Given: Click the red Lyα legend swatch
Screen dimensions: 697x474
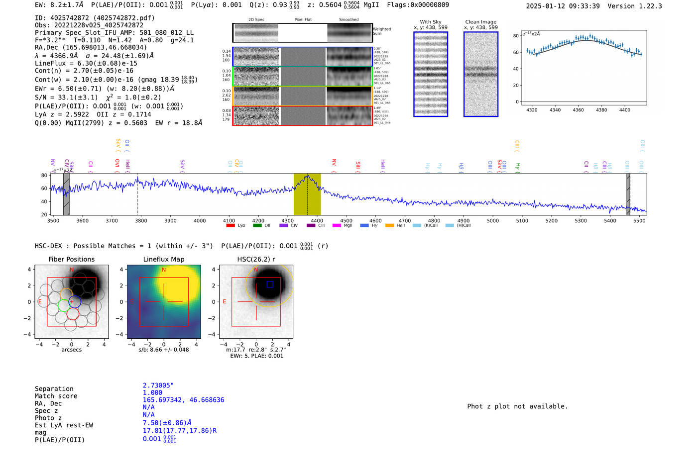Looking at the screenshot, I should [x=230, y=226].
